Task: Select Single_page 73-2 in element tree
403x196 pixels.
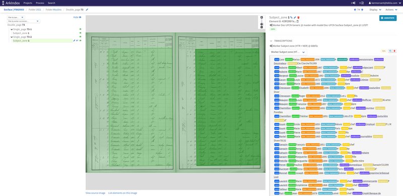Action: 22,37
